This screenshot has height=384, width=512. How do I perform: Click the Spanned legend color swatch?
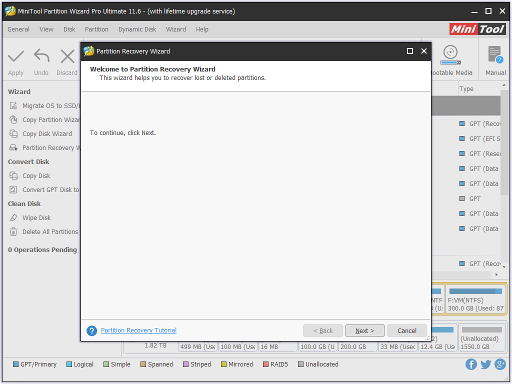click(143, 364)
